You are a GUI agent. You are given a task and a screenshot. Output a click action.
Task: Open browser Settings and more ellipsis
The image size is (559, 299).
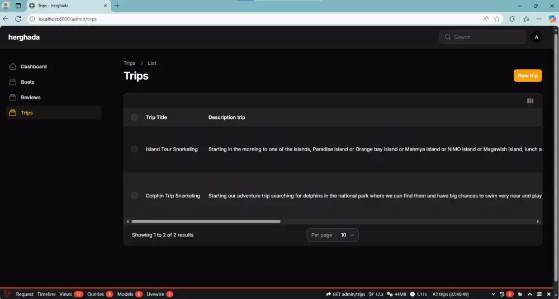click(x=539, y=19)
